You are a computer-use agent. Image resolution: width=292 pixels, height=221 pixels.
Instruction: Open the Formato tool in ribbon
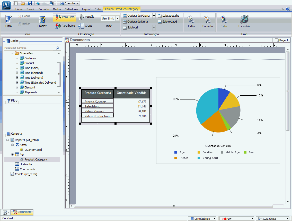[x=208, y=22]
